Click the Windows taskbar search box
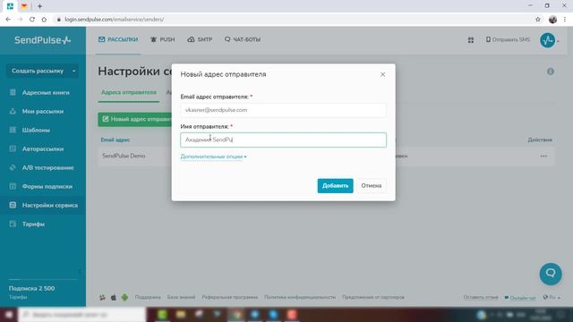 (x=82, y=315)
